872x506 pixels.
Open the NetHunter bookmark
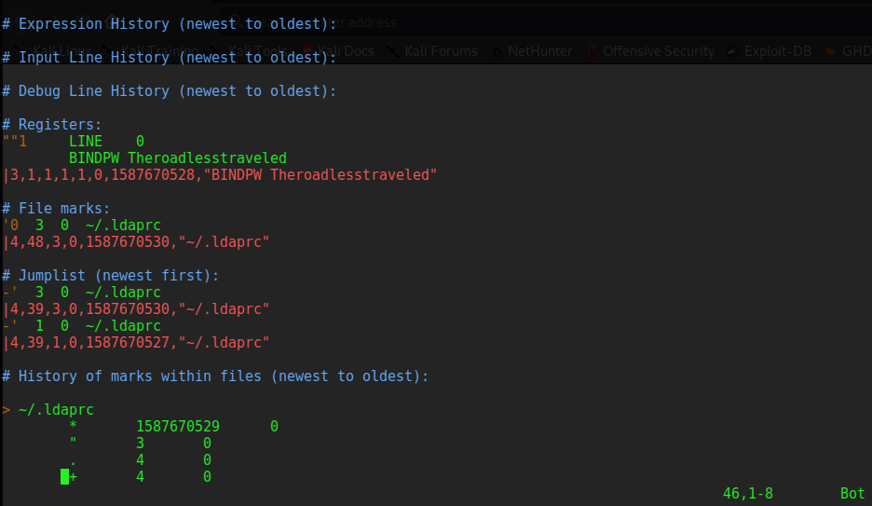pyautogui.click(x=539, y=51)
